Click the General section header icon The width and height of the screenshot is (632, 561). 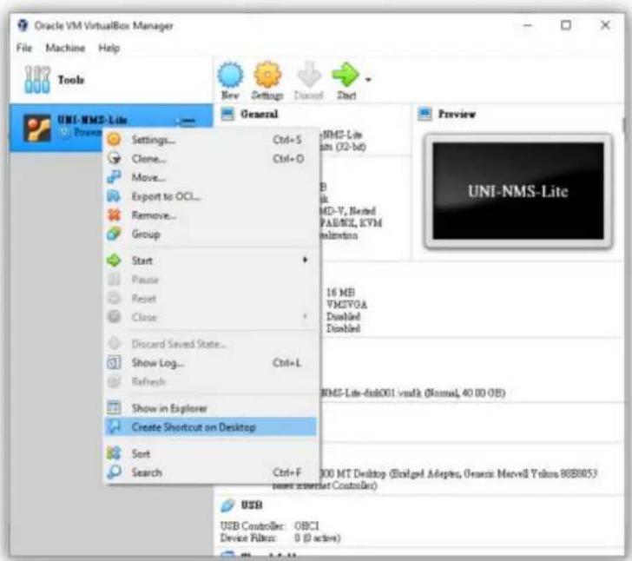click(x=227, y=114)
